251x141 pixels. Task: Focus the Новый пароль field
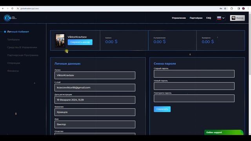(194, 86)
